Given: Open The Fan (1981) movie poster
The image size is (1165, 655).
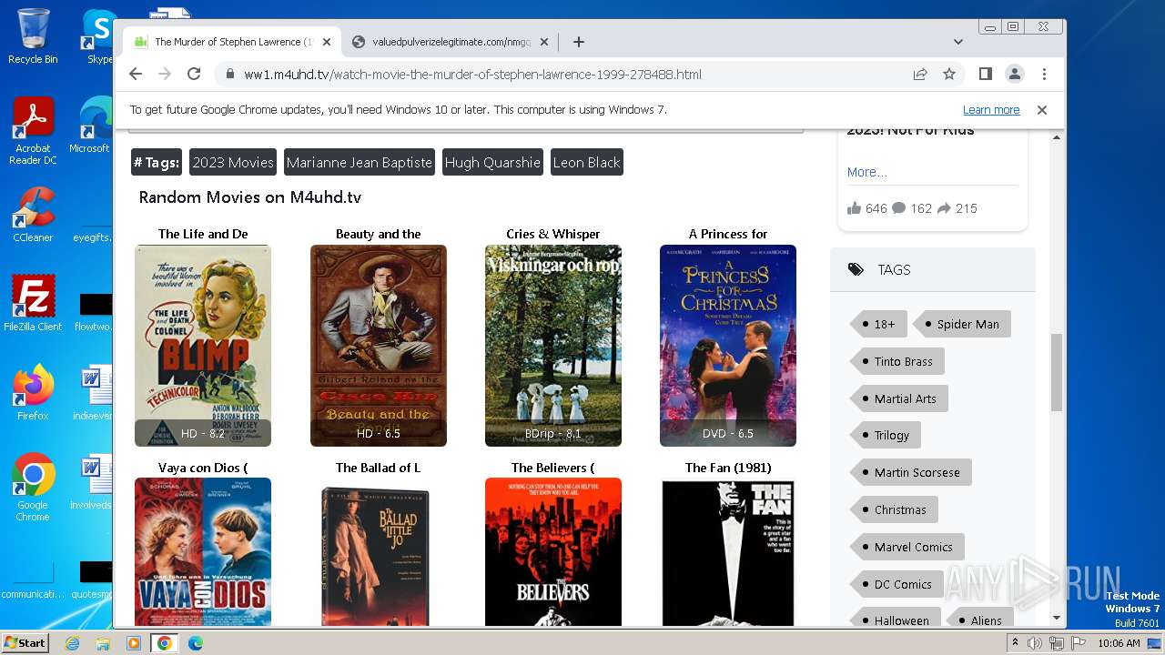Looking at the screenshot, I should (x=728, y=552).
